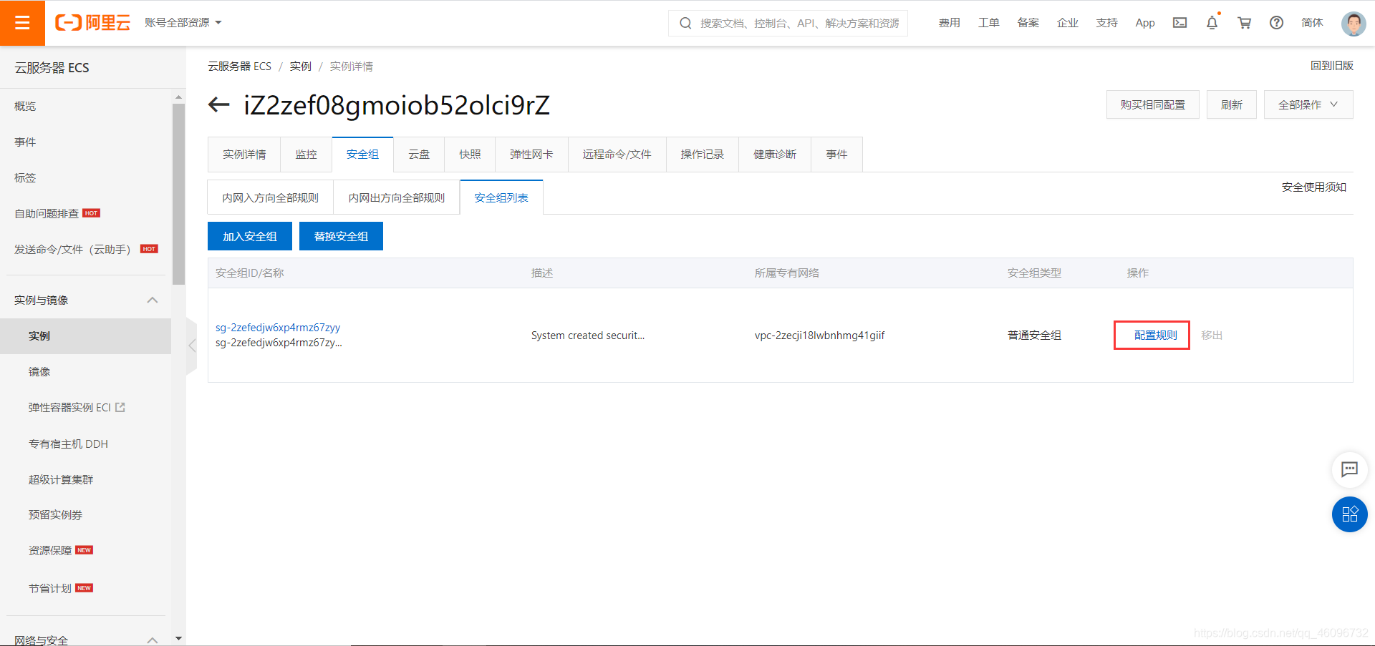Image resolution: width=1375 pixels, height=646 pixels.
Task: Show 内网入方向全部规则 sub-tab
Action: tap(270, 197)
